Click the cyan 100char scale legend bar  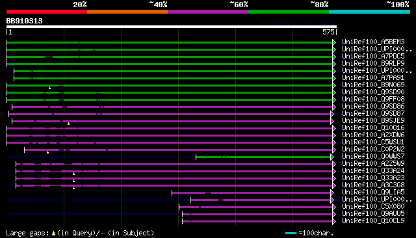pyautogui.click(x=291, y=233)
